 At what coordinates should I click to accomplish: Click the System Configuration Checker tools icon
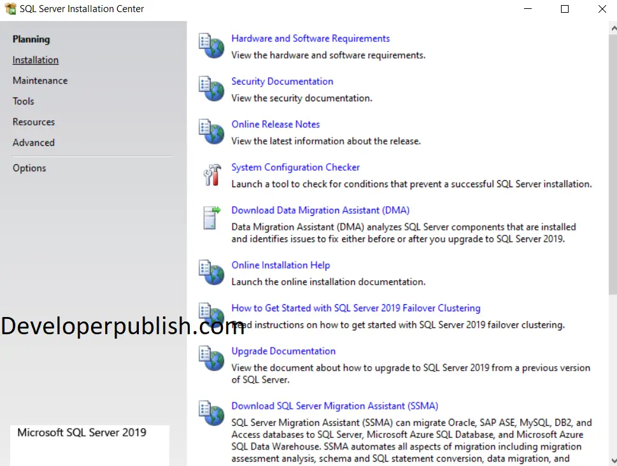(212, 174)
